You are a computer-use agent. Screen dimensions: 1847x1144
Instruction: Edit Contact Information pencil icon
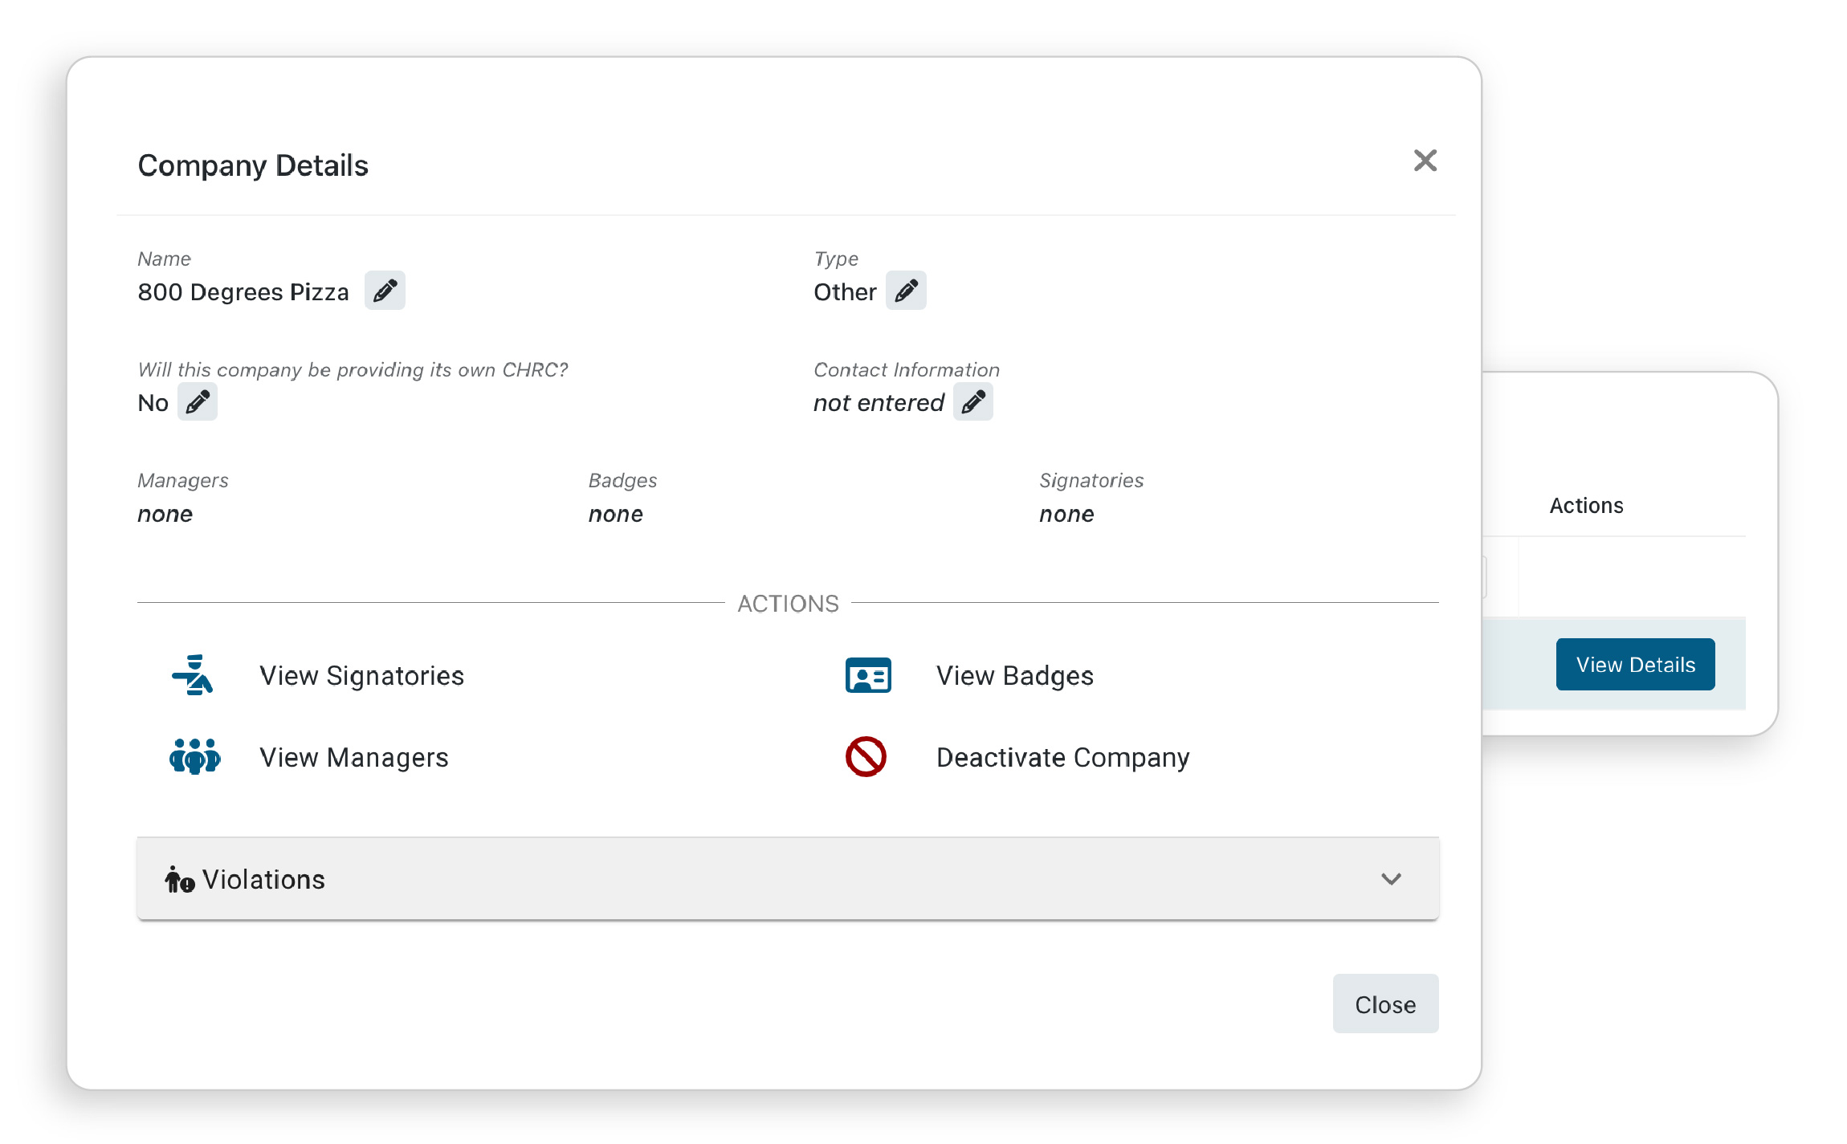click(x=973, y=401)
